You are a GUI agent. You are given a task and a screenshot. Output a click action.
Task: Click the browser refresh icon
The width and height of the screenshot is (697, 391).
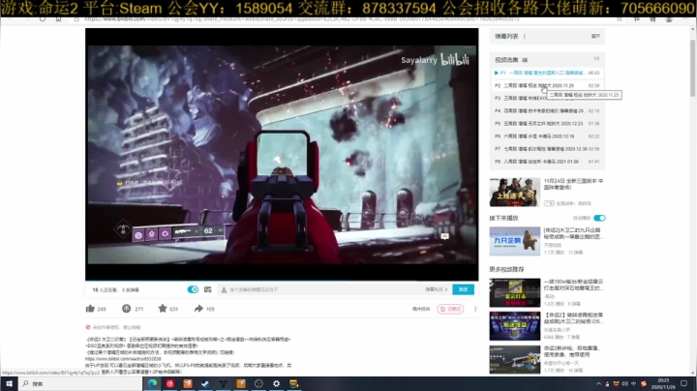click(43, 19)
